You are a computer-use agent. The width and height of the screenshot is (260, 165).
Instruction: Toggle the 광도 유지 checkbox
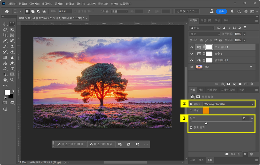click(x=191, y=128)
